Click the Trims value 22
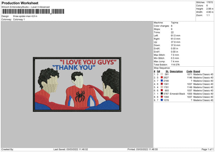 pyautogui.click(x=172, y=32)
